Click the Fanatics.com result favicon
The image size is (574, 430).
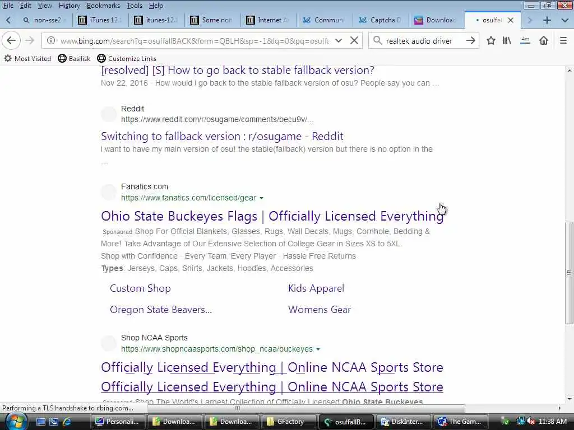coord(109,193)
